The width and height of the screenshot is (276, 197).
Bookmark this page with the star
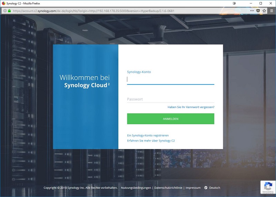(264, 11)
